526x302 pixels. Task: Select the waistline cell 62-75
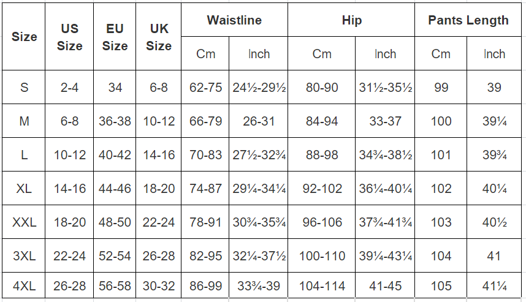[x=205, y=87]
